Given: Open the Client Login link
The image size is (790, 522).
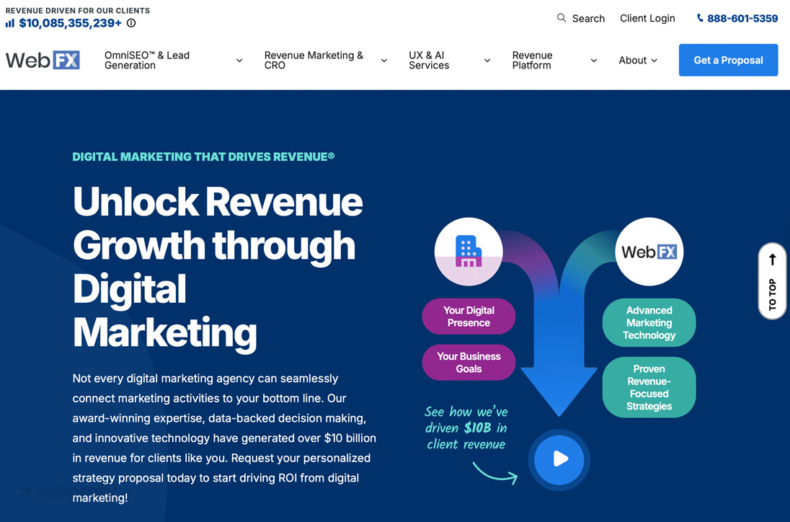Looking at the screenshot, I should tap(647, 19).
